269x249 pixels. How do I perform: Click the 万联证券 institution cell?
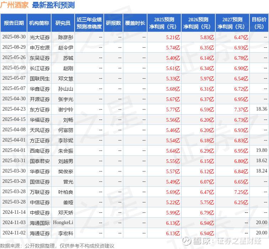click(40, 192)
